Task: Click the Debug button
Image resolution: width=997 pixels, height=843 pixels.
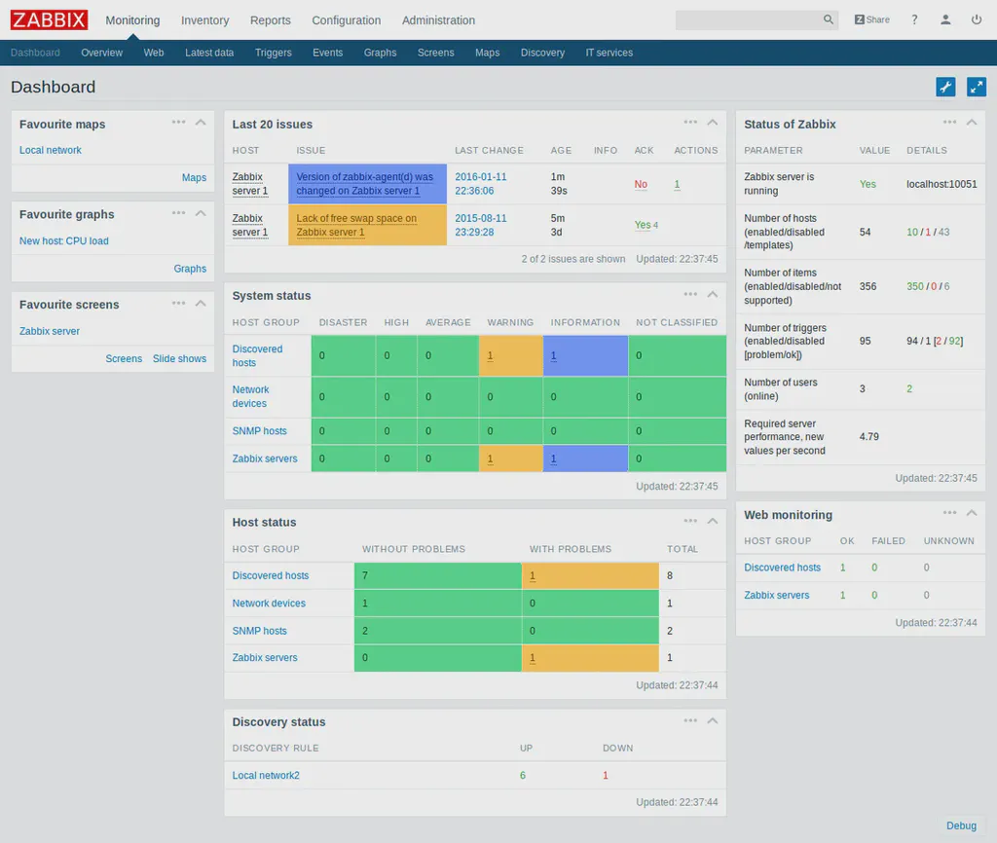Action: (961, 825)
